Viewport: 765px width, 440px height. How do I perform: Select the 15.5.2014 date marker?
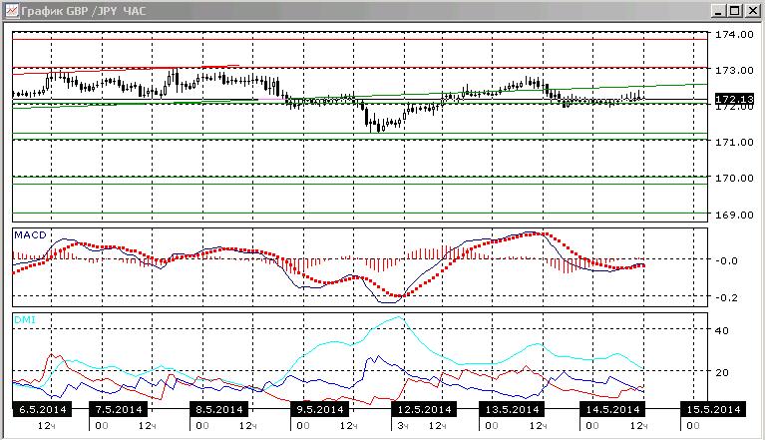pyautogui.click(x=713, y=409)
